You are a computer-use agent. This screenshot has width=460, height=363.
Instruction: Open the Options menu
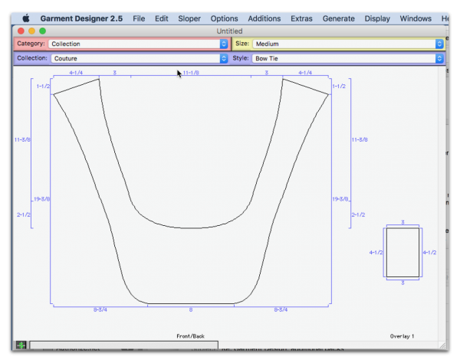tap(224, 18)
